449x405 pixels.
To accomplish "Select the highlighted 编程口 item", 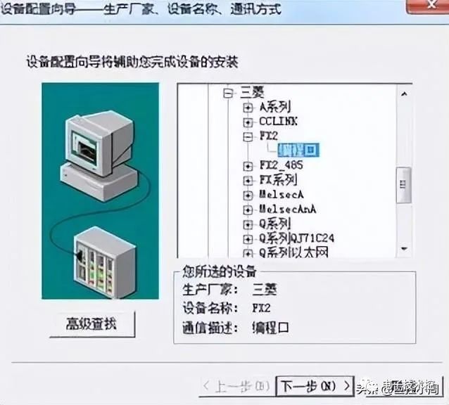I will [298, 150].
